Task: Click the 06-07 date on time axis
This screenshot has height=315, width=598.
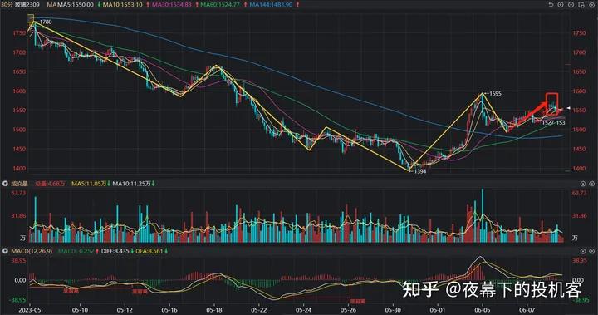Action: click(x=527, y=310)
